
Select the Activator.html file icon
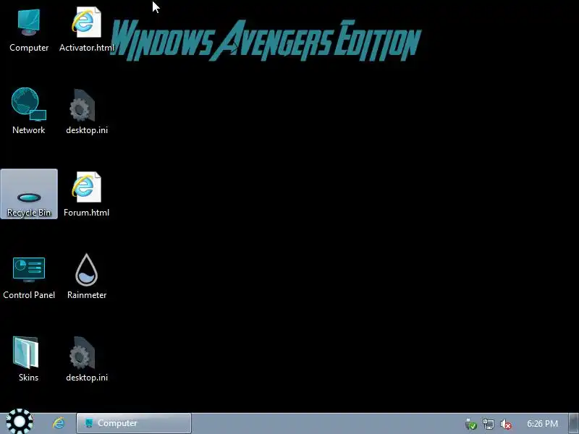pyautogui.click(x=86, y=30)
